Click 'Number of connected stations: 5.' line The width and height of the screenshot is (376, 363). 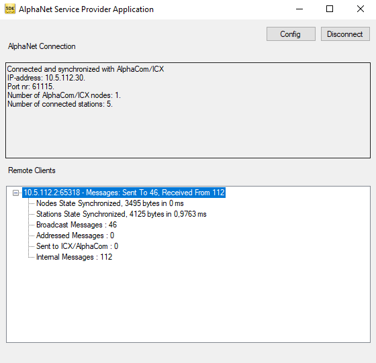[x=60, y=104]
